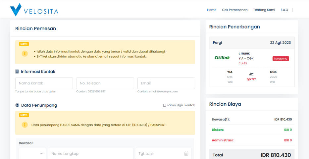Image resolution: width=309 pixels, height=159 pixels.
Task: Click the red Langsung badge
Action: (281, 59)
